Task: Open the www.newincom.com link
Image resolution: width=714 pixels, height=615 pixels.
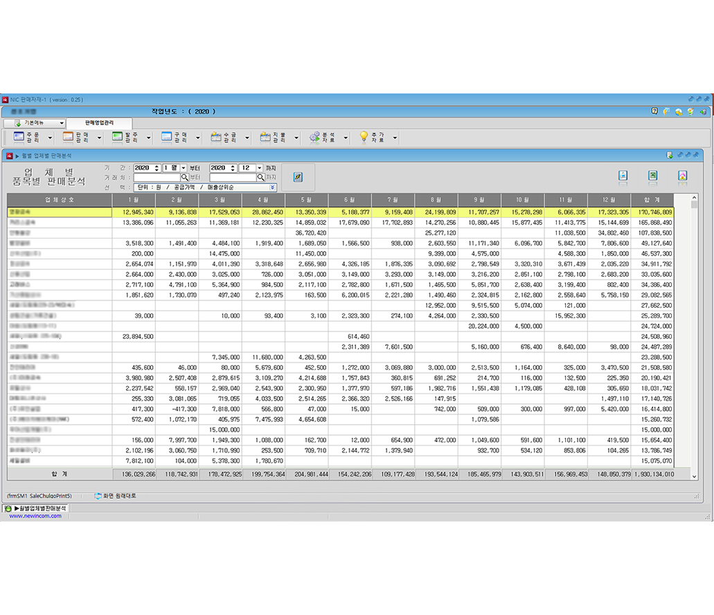Action: (x=30, y=516)
